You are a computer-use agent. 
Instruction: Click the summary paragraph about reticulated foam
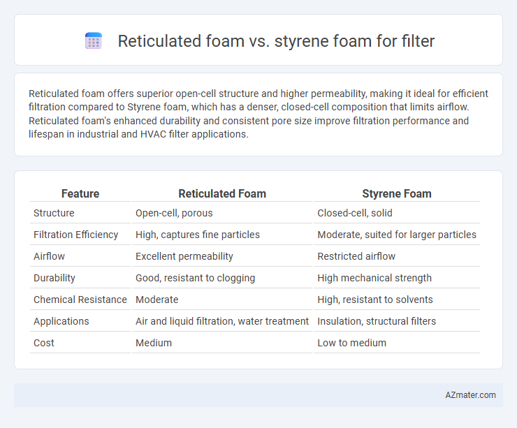(x=258, y=114)
